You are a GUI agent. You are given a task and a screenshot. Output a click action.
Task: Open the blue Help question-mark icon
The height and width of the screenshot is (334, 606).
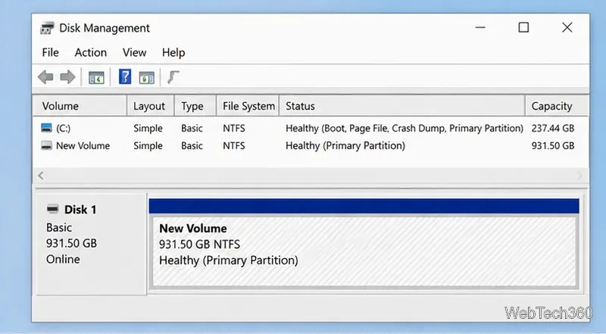pos(124,76)
